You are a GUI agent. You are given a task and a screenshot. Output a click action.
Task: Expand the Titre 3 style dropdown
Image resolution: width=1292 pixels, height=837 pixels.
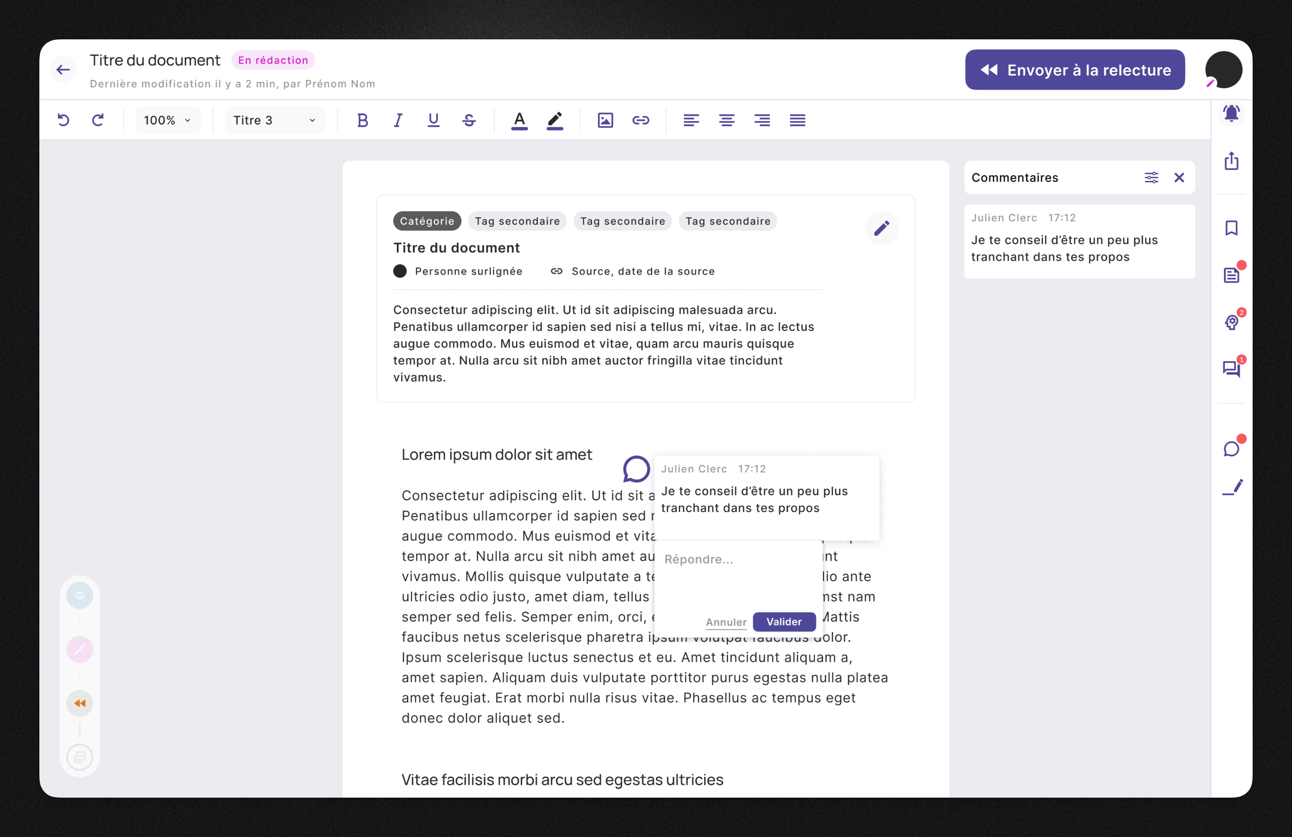[274, 120]
